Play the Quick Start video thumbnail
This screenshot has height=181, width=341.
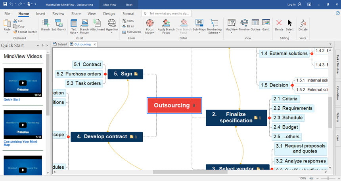pyautogui.click(x=23, y=83)
